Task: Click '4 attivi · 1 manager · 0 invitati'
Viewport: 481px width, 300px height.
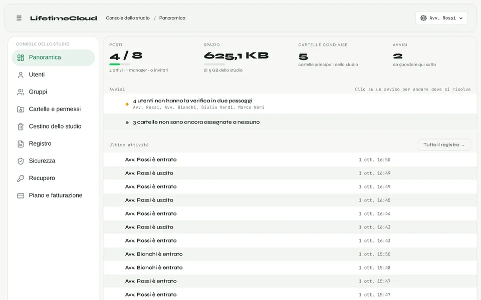Action: pos(138,70)
